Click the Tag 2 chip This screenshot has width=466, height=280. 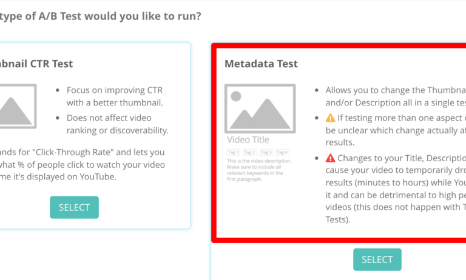pos(250,152)
